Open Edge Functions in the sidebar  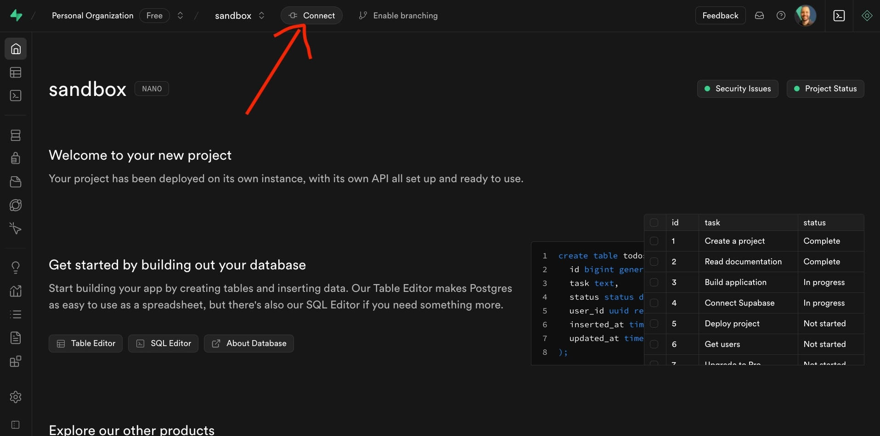click(x=16, y=205)
